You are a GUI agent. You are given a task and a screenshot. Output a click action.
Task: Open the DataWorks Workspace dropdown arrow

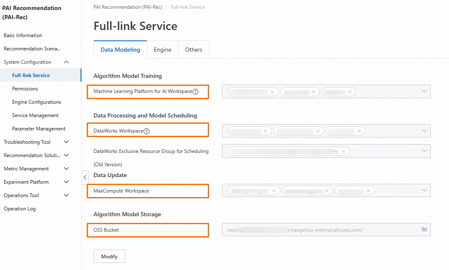pyautogui.click(x=424, y=131)
